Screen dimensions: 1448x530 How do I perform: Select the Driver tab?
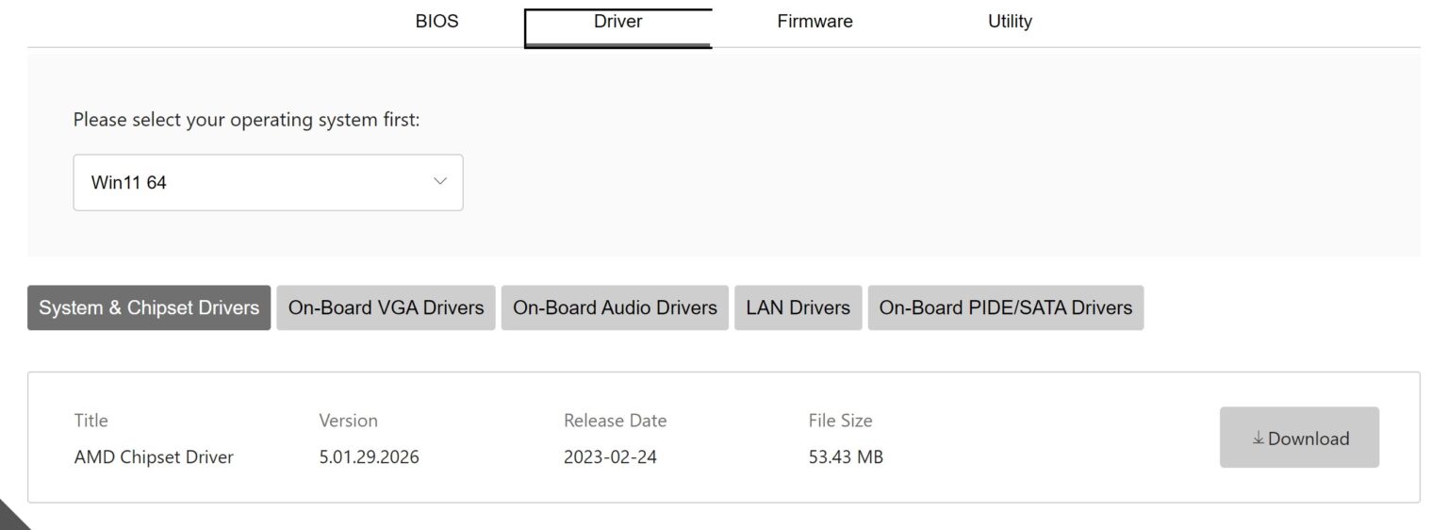pos(617,22)
